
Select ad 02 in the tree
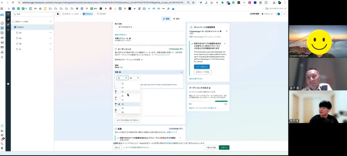click(x=20, y=33)
